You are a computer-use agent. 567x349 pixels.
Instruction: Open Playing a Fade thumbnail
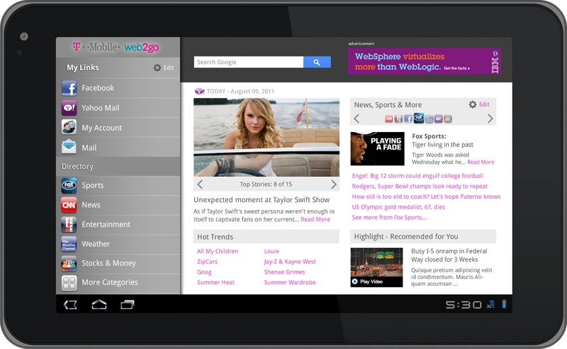point(378,149)
